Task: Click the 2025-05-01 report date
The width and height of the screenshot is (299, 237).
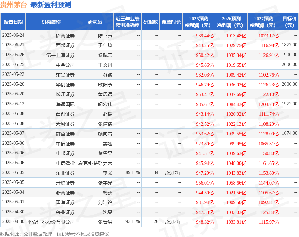Action: tap(13, 202)
